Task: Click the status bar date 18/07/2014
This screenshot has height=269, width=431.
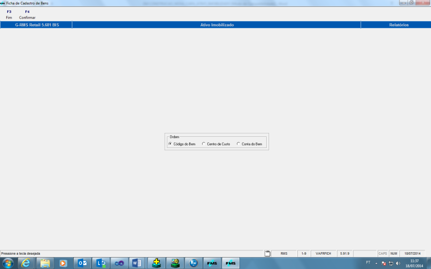Action: [x=412, y=253]
